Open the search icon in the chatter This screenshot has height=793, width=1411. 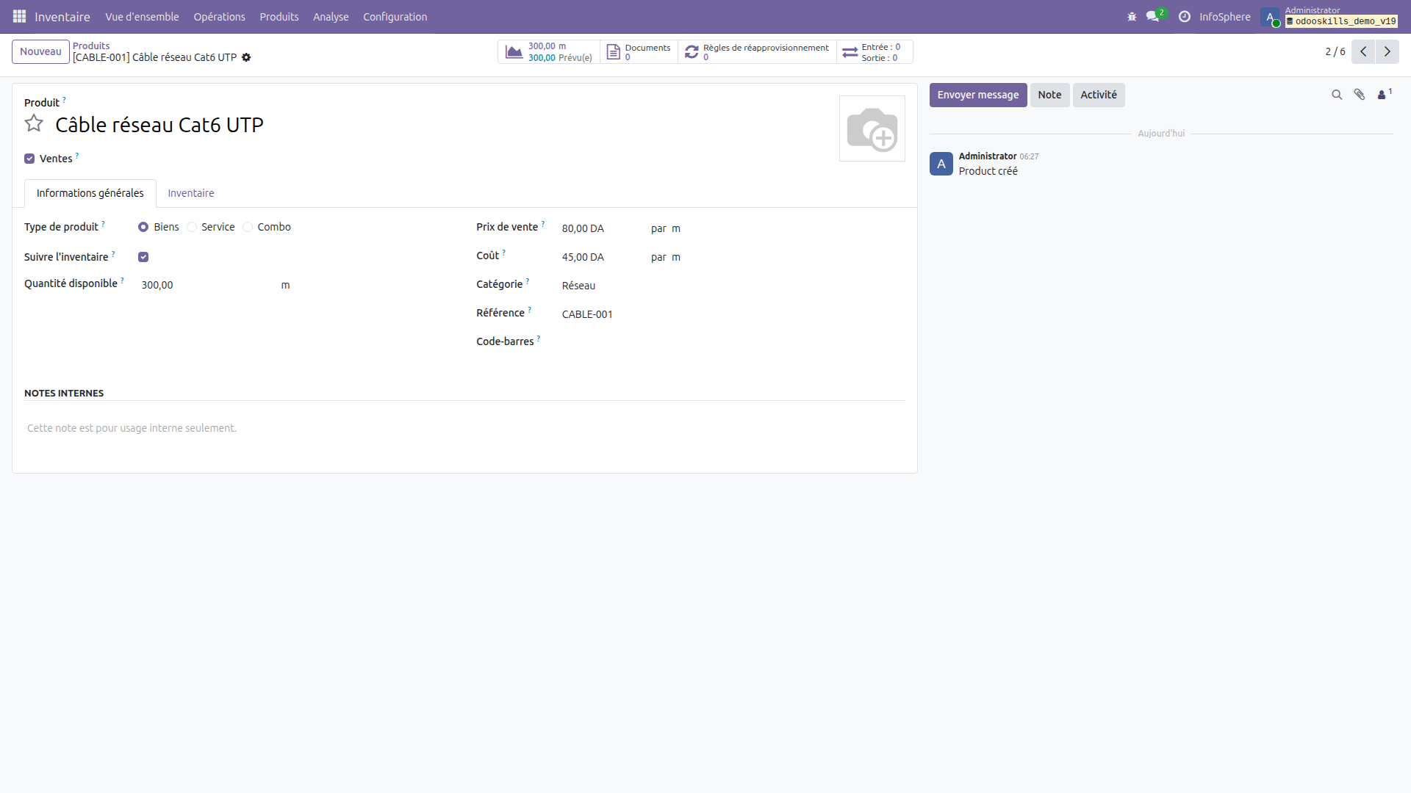[1336, 95]
